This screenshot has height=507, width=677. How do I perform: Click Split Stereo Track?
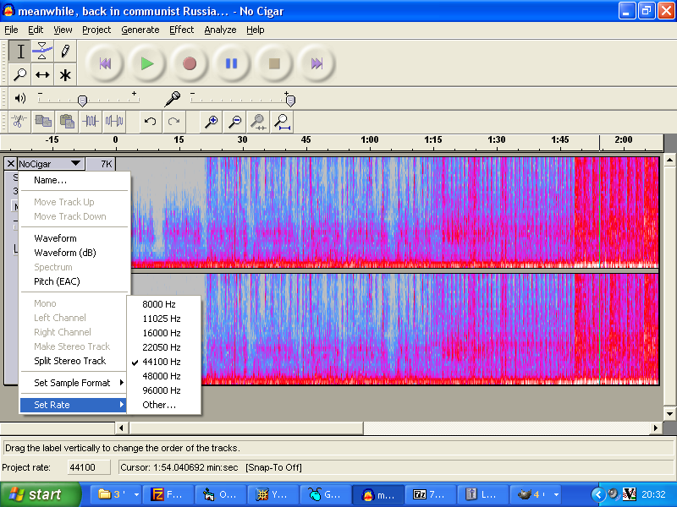(x=69, y=361)
